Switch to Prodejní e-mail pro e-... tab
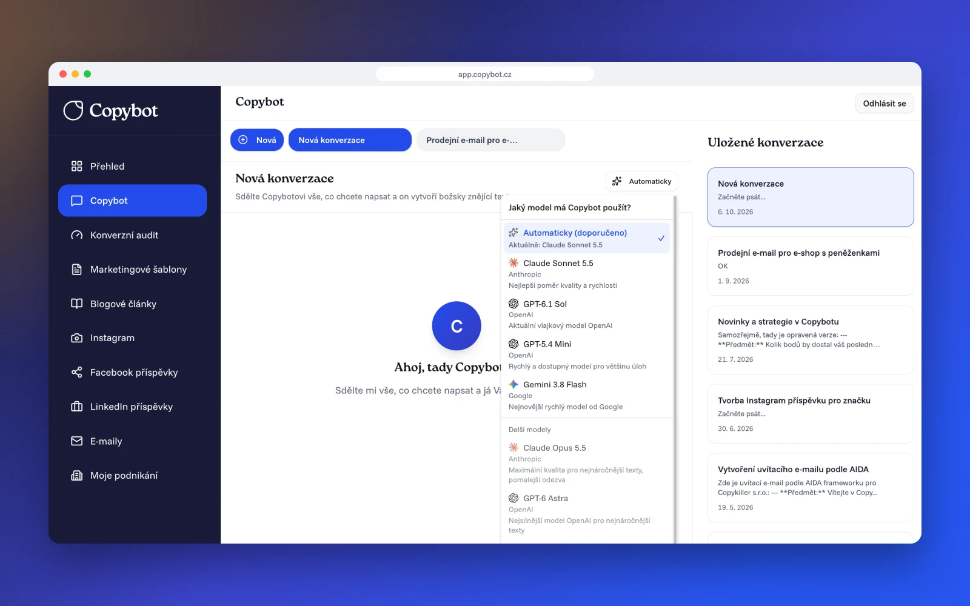970x606 pixels. coord(490,140)
